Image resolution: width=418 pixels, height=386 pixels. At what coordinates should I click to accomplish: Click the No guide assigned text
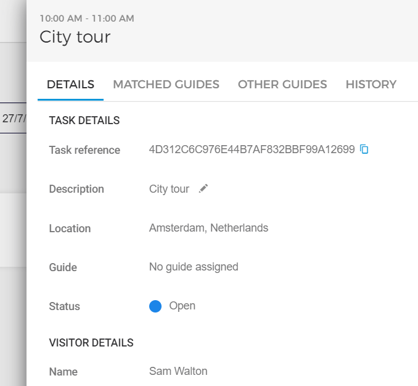click(194, 267)
